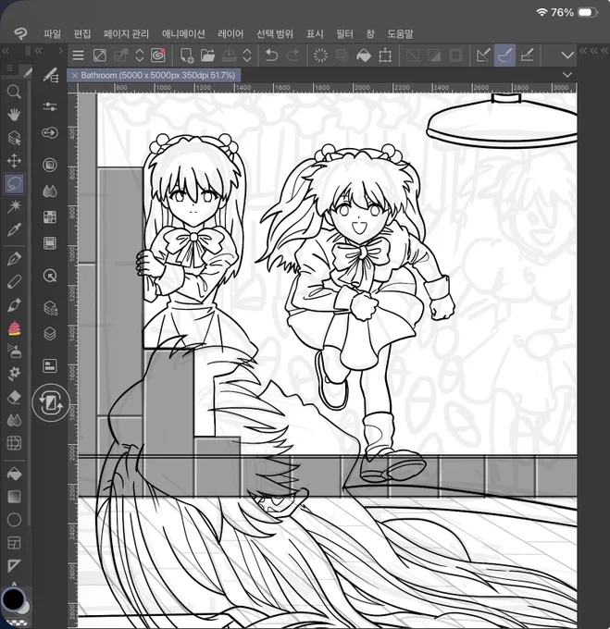Select the Figure ellipse tool
Viewport: 610px width, 629px height.
(14, 520)
